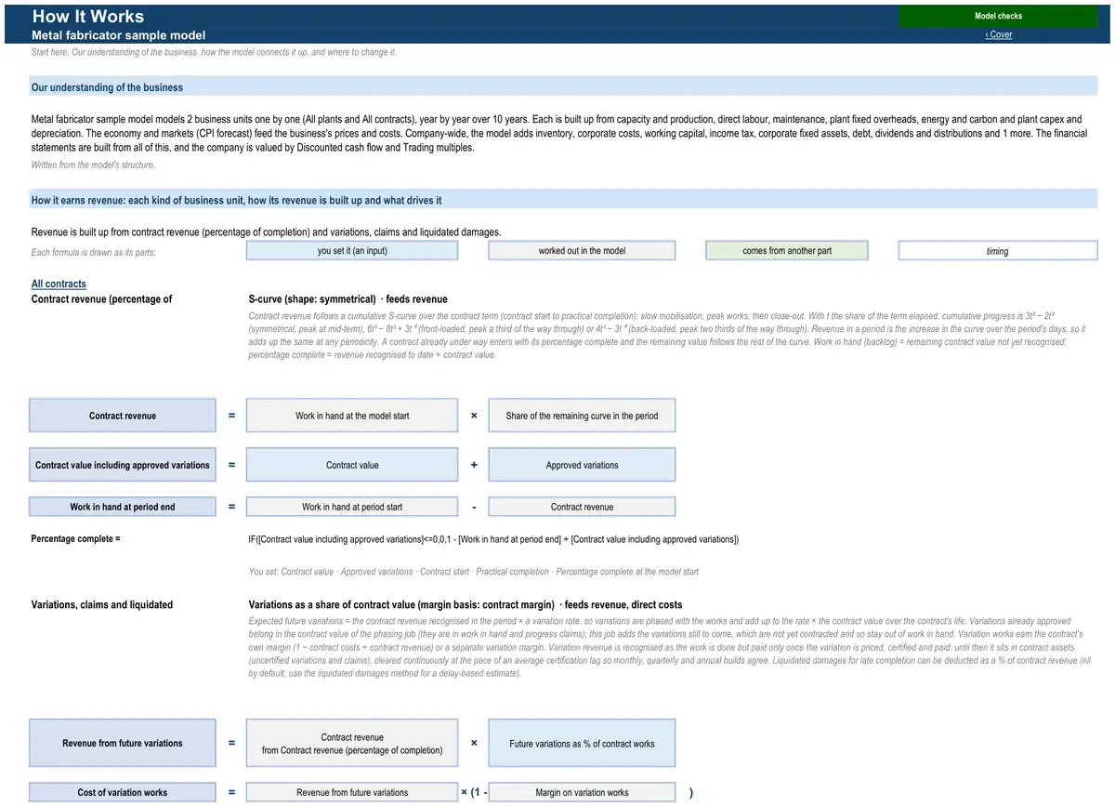The width and height of the screenshot is (1115, 807).
Task: Click 'Share of the remaining curve in the period'
Action: point(582,416)
